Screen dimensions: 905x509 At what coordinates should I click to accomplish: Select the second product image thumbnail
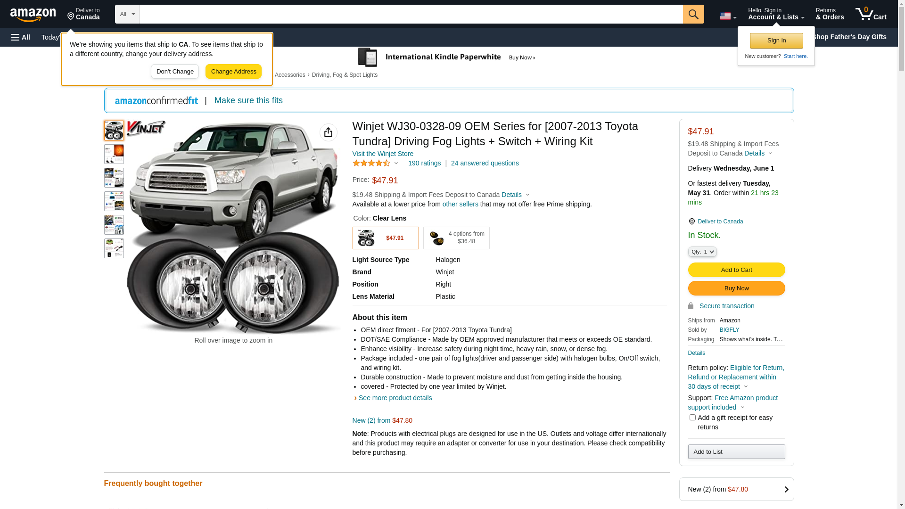pos(114,154)
